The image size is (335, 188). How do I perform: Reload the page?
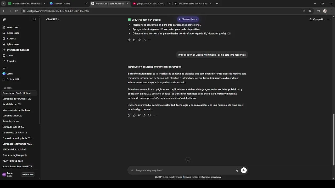point(16,11)
